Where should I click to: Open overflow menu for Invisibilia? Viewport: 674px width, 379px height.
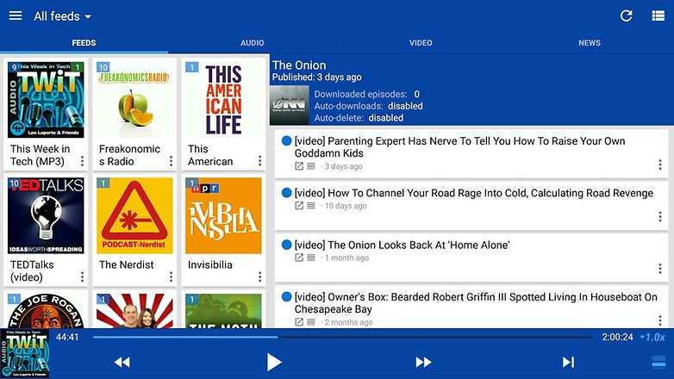pos(259,276)
